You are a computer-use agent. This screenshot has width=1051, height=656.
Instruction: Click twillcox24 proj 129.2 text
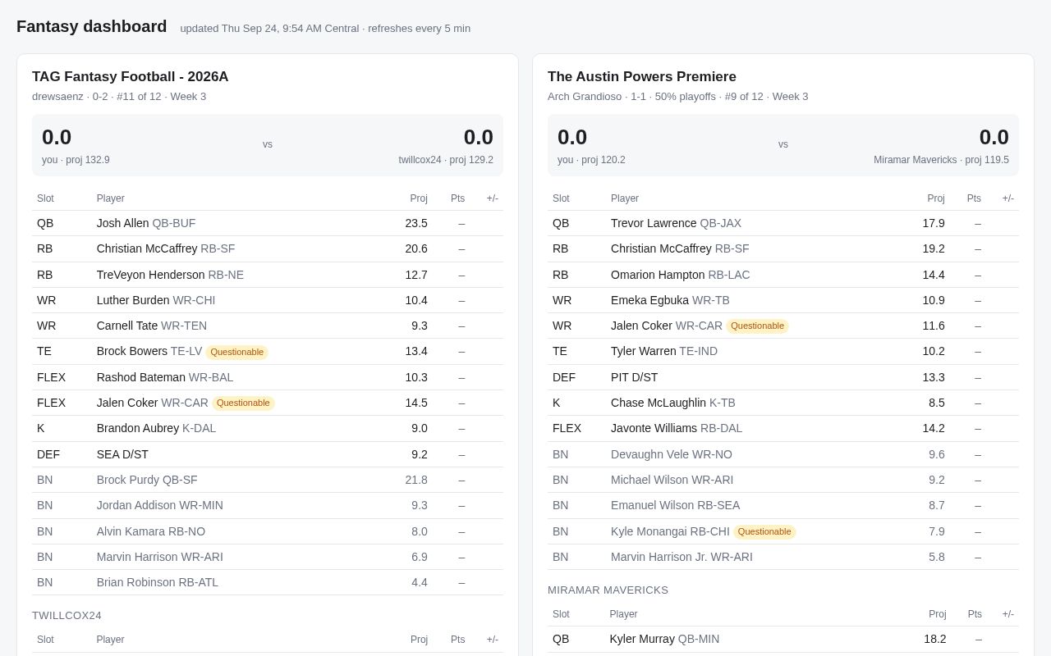pyautogui.click(x=446, y=160)
